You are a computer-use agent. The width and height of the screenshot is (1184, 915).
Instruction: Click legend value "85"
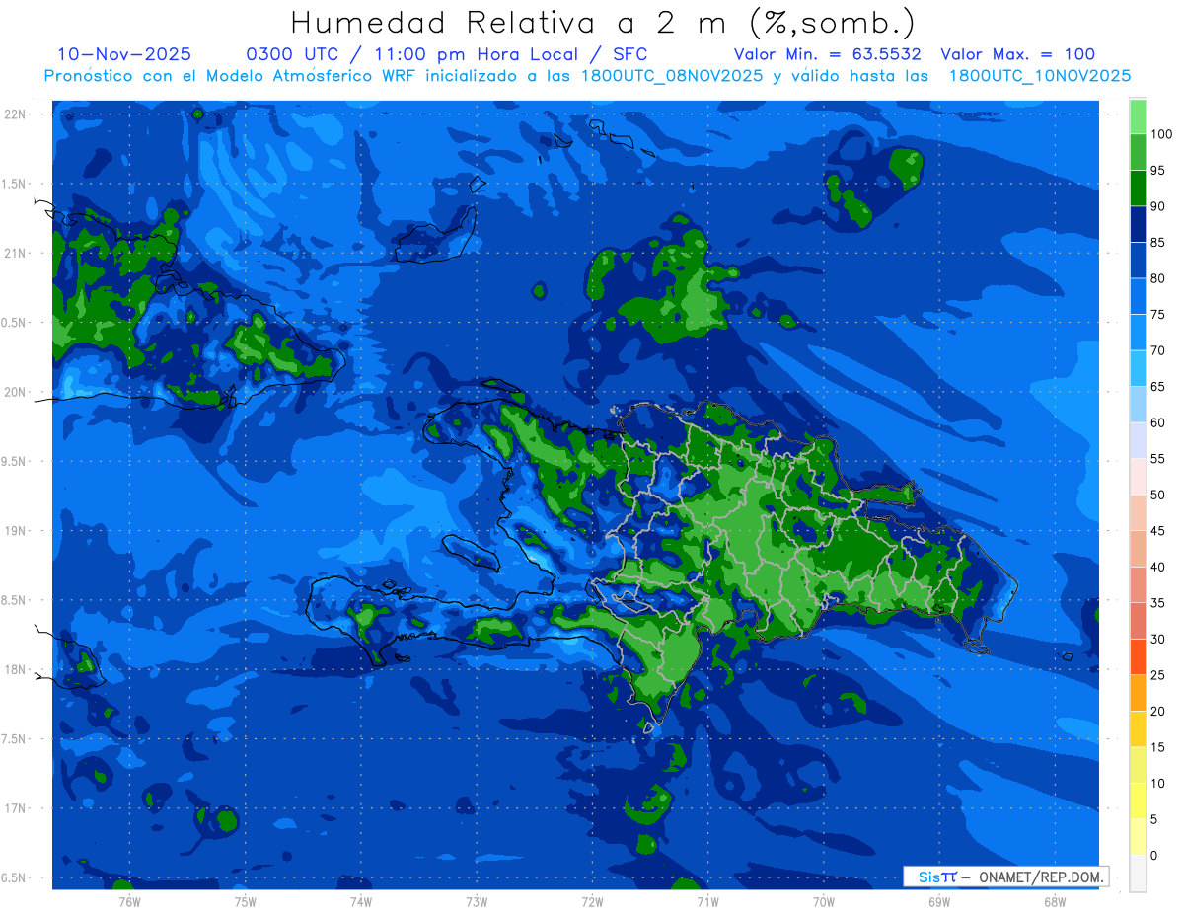[x=1157, y=243]
